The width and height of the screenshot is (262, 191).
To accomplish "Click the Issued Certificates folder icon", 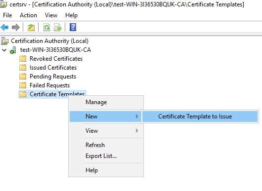I will 23,68.
